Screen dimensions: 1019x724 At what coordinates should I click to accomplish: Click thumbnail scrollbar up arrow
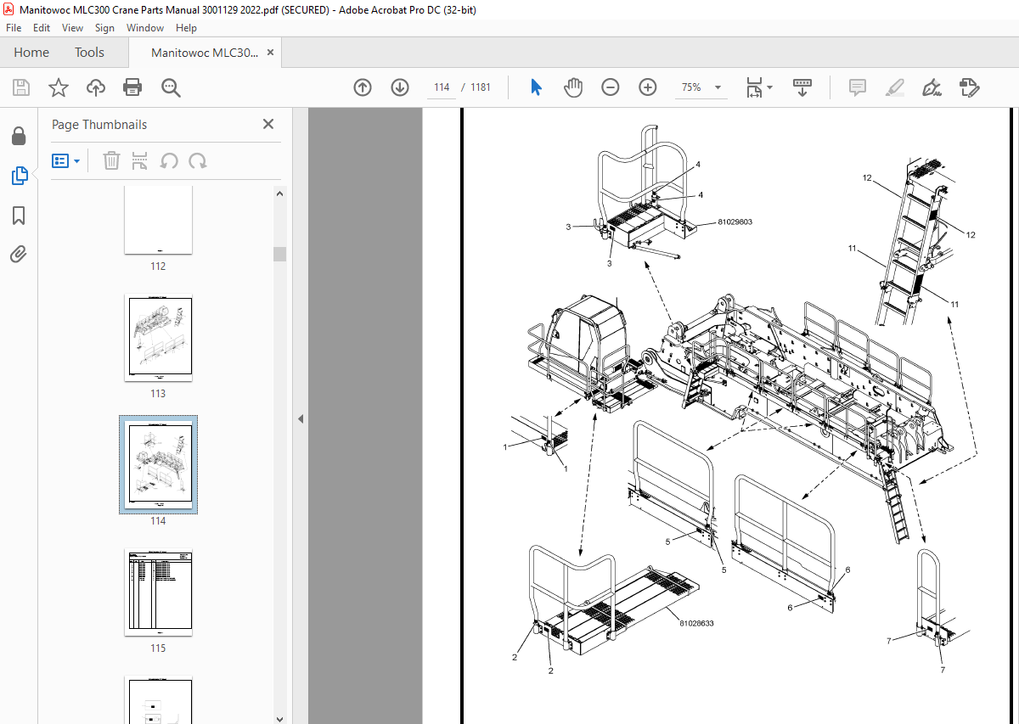tap(279, 193)
